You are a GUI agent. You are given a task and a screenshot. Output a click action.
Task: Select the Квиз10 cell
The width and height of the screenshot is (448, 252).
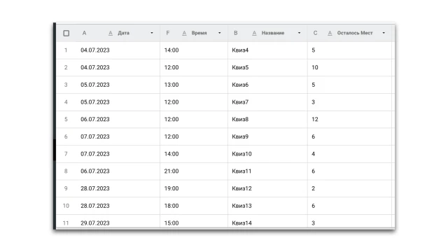[x=267, y=154]
